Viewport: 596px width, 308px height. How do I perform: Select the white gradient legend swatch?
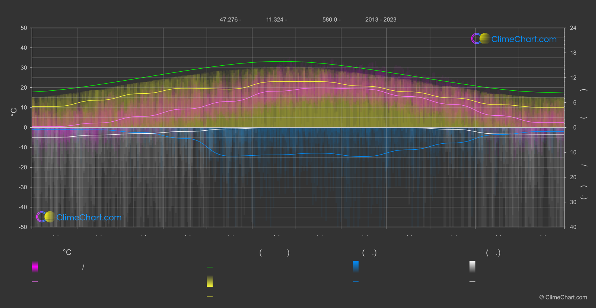point(472,267)
